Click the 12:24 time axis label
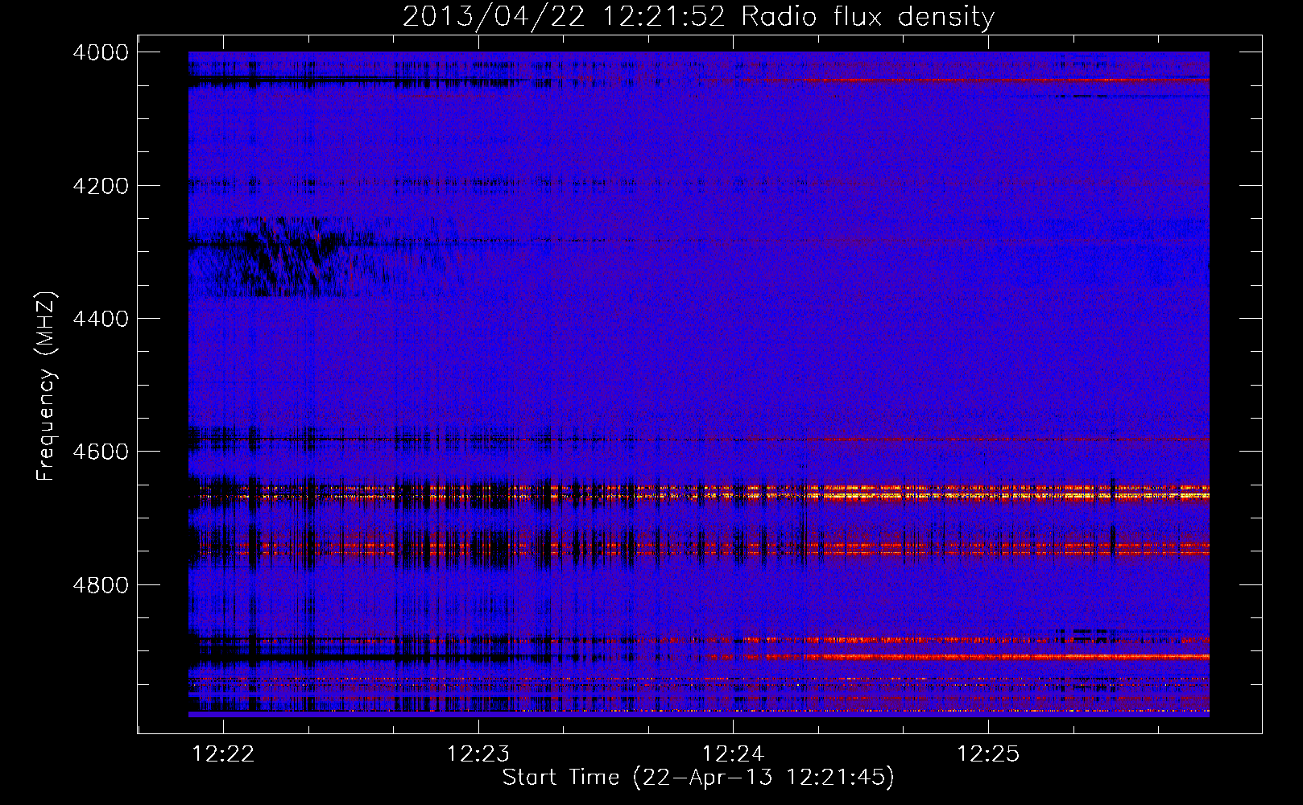 (x=733, y=754)
